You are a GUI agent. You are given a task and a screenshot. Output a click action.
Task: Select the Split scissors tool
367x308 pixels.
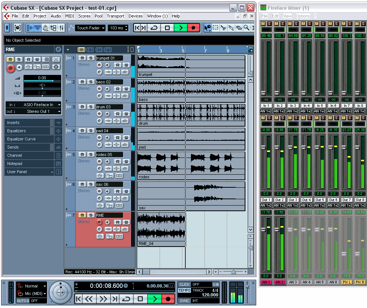click(223, 28)
